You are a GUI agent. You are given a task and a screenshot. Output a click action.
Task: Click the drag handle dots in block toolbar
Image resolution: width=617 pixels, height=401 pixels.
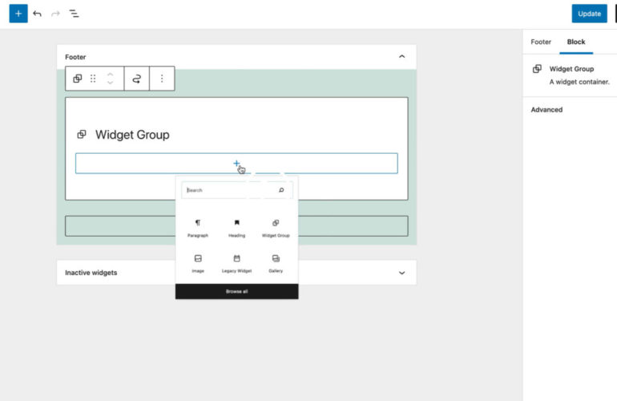pos(93,79)
